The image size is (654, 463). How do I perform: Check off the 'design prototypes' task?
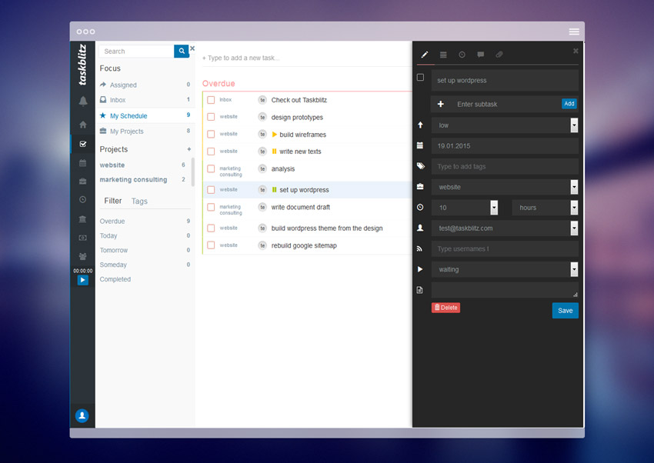click(x=211, y=118)
